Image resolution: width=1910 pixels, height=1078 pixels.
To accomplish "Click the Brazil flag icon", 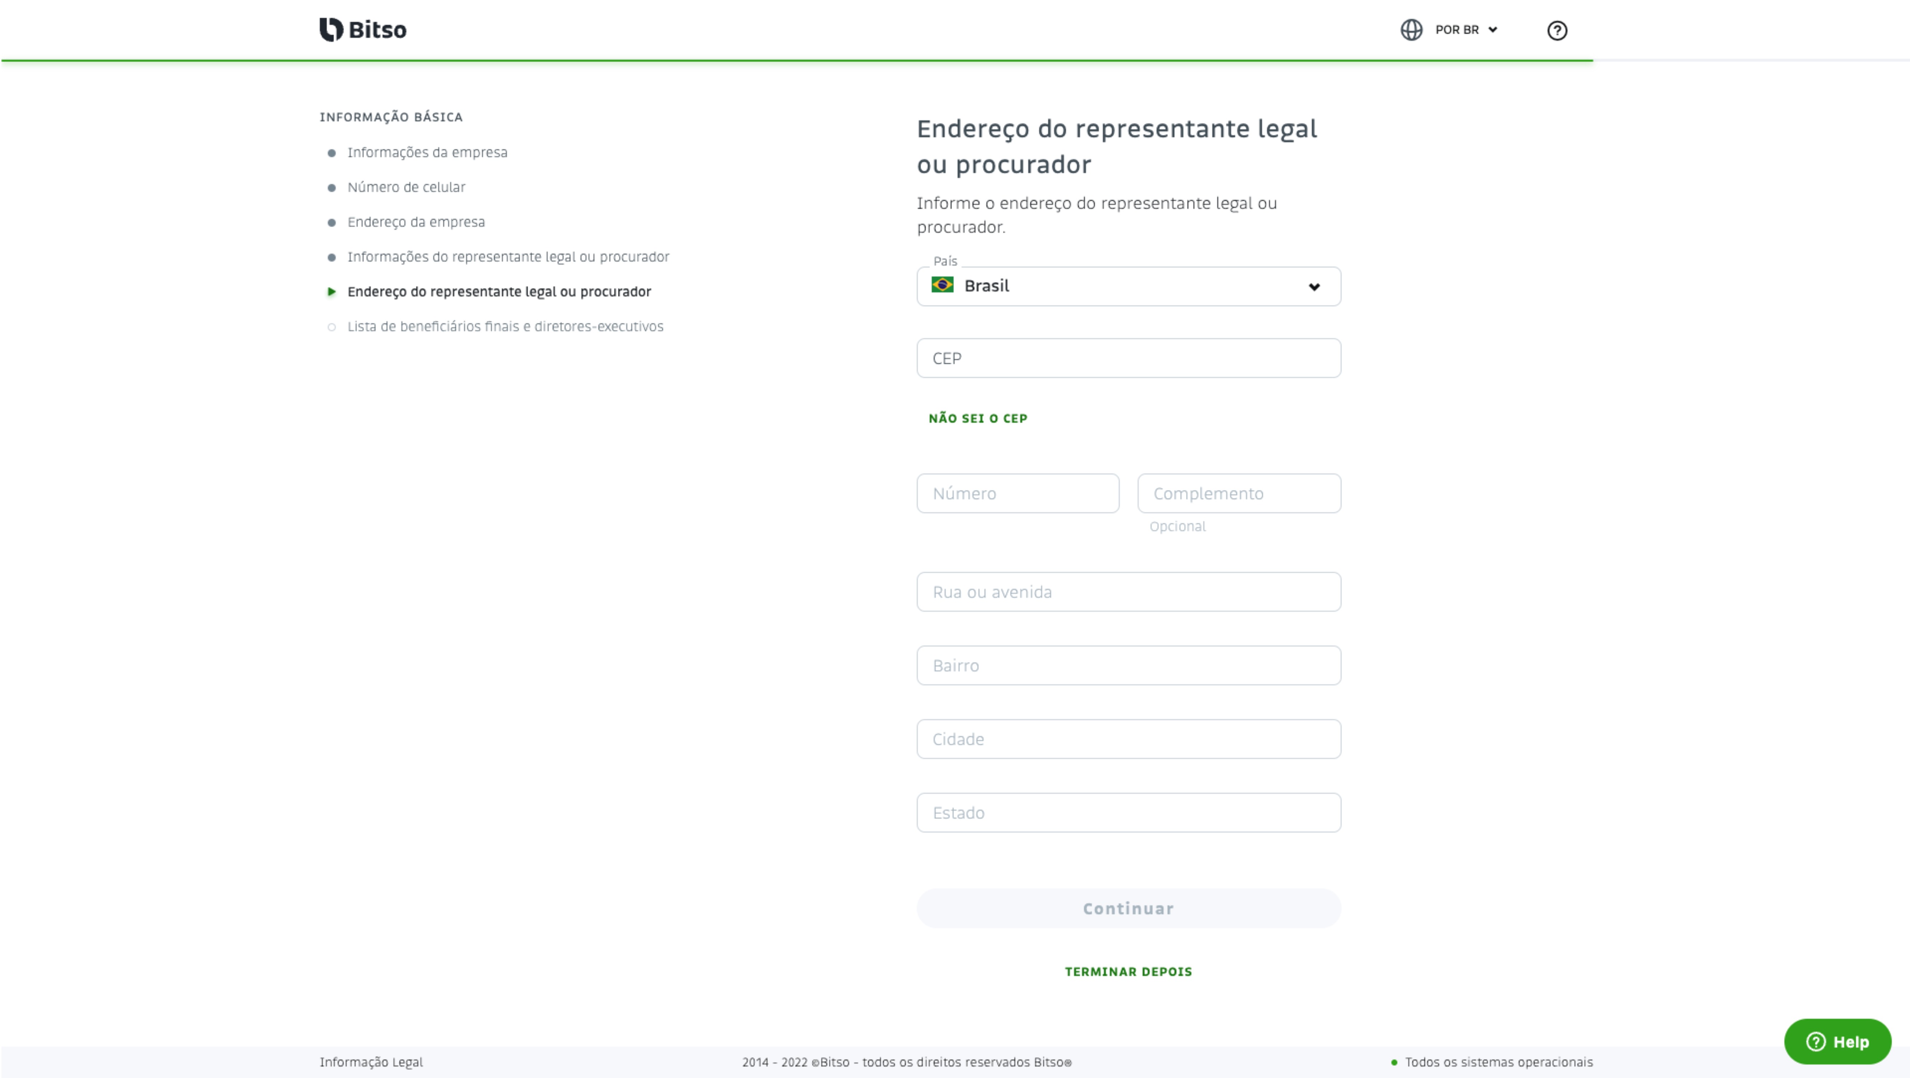I will coord(942,285).
